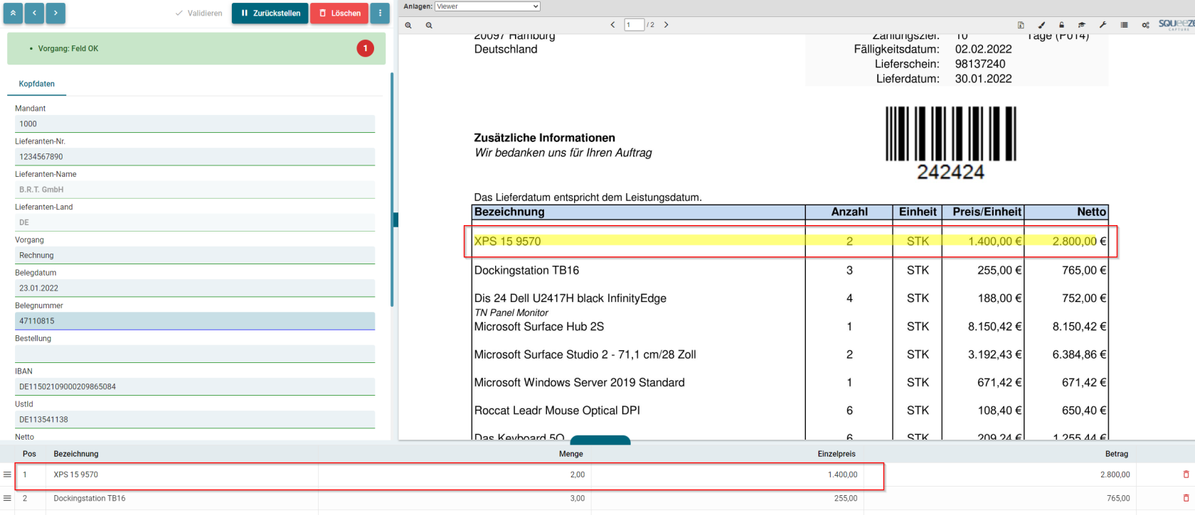Click the red Löschen button

click(339, 13)
